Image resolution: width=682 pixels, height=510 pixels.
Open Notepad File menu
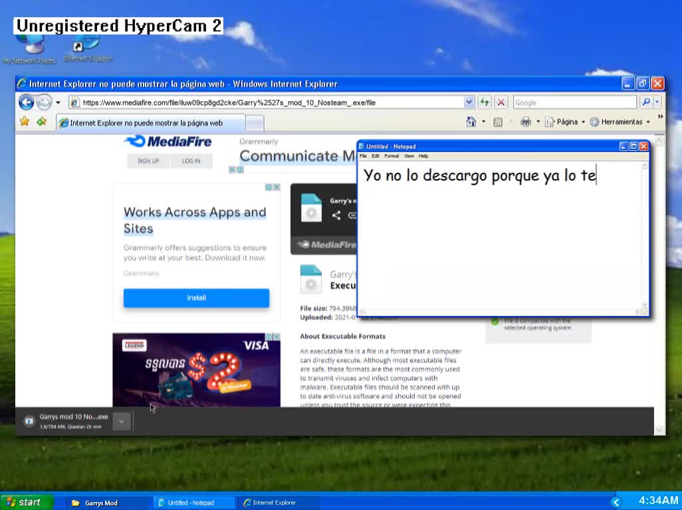pos(363,156)
